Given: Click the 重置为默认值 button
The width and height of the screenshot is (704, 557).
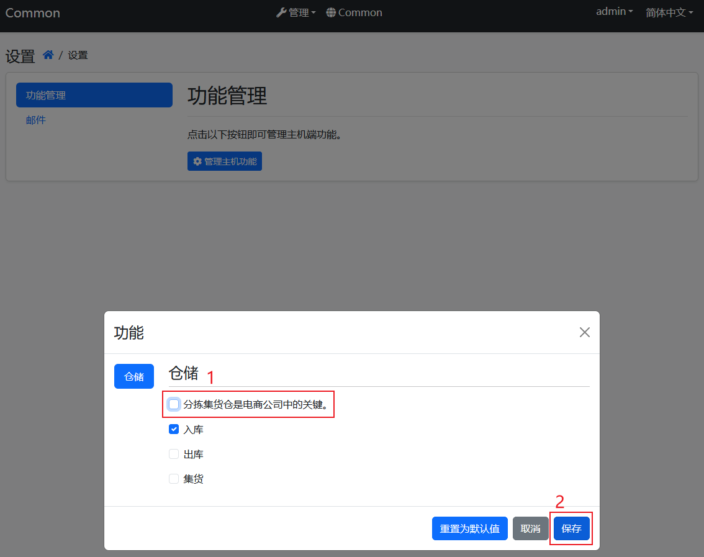Looking at the screenshot, I should click(x=469, y=528).
